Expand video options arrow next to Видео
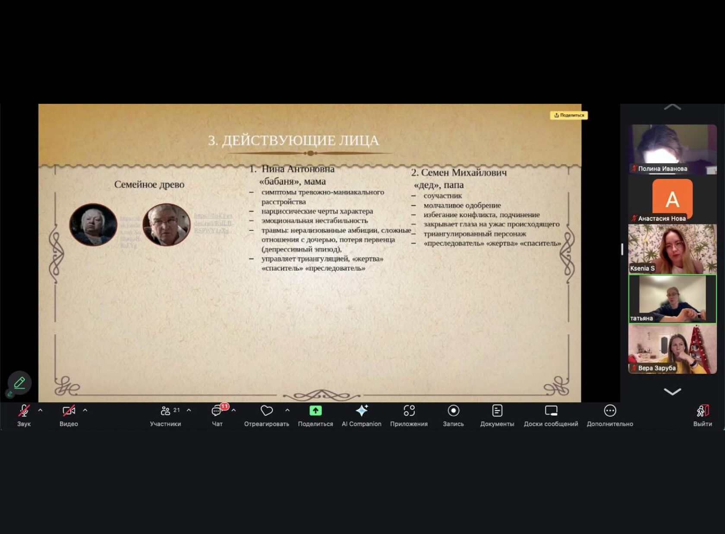Image resolution: width=725 pixels, height=534 pixels. 85,410
